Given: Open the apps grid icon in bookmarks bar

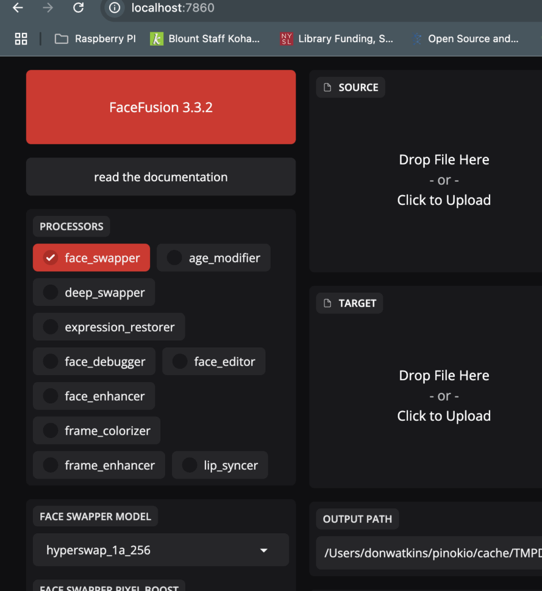Looking at the screenshot, I should [x=21, y=39].
